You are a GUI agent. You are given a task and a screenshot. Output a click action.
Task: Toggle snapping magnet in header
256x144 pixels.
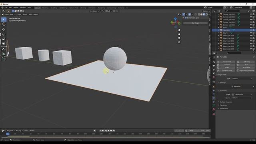106,11
